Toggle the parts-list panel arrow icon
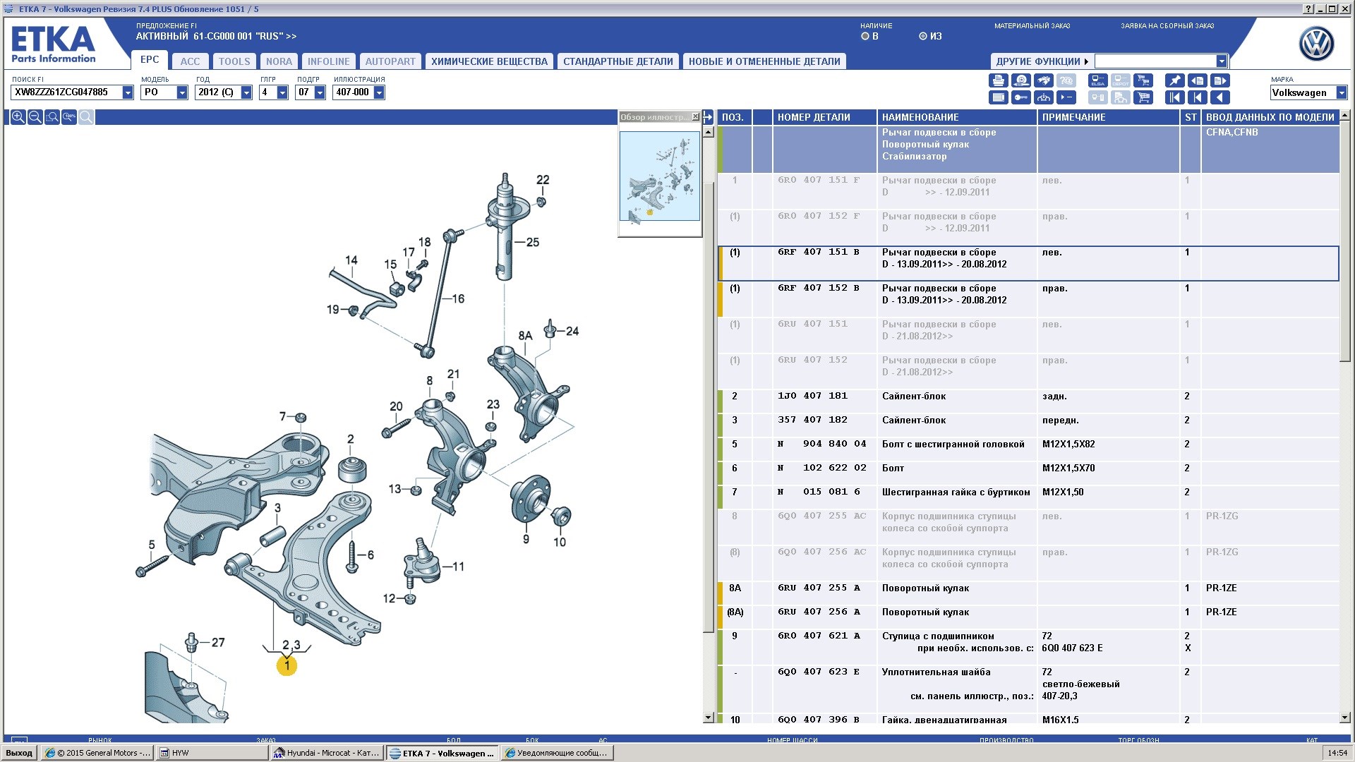Image resolution: width=1355 pixels, height=762 pixels. (x=709, y=117)
